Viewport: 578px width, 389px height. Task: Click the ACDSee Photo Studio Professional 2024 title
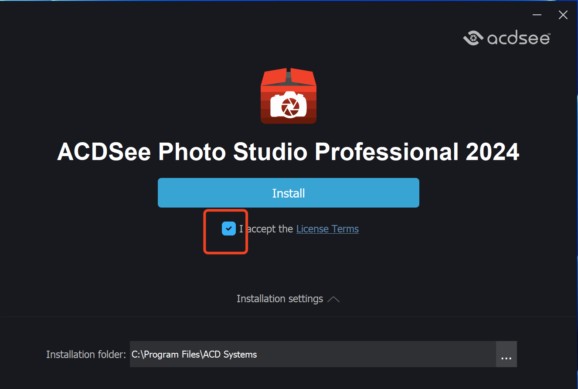tap(288, 152)
